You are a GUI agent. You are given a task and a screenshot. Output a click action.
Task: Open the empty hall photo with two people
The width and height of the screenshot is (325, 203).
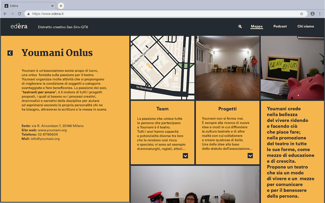(x=227, y=68)
